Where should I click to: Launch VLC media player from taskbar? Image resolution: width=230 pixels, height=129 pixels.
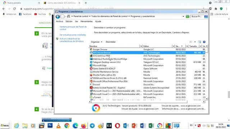(58, 126)
